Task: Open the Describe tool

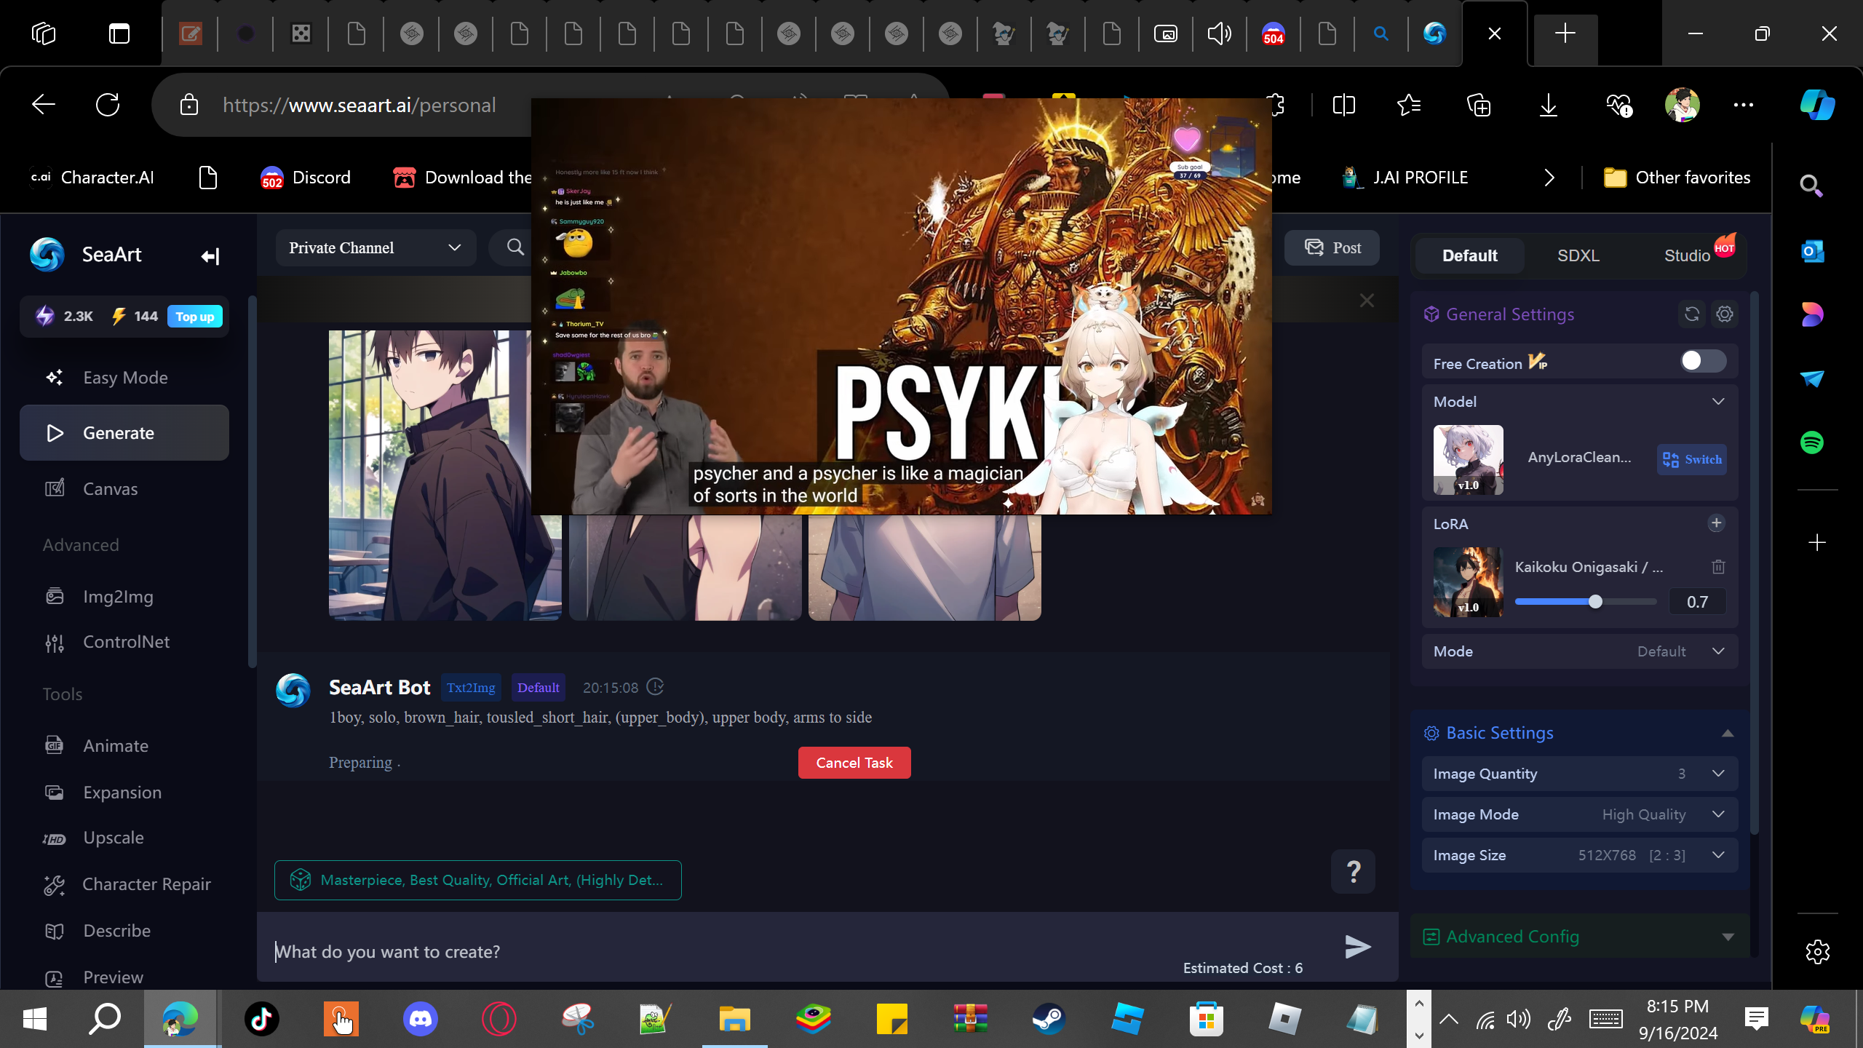Action: click(x=124, y=931)
